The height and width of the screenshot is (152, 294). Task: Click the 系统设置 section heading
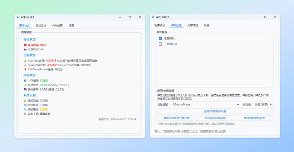29,95
